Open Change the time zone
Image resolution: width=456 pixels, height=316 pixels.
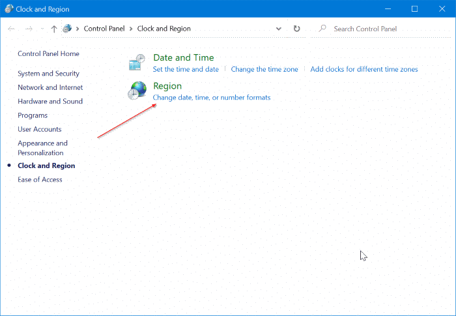tap(264, 69)
